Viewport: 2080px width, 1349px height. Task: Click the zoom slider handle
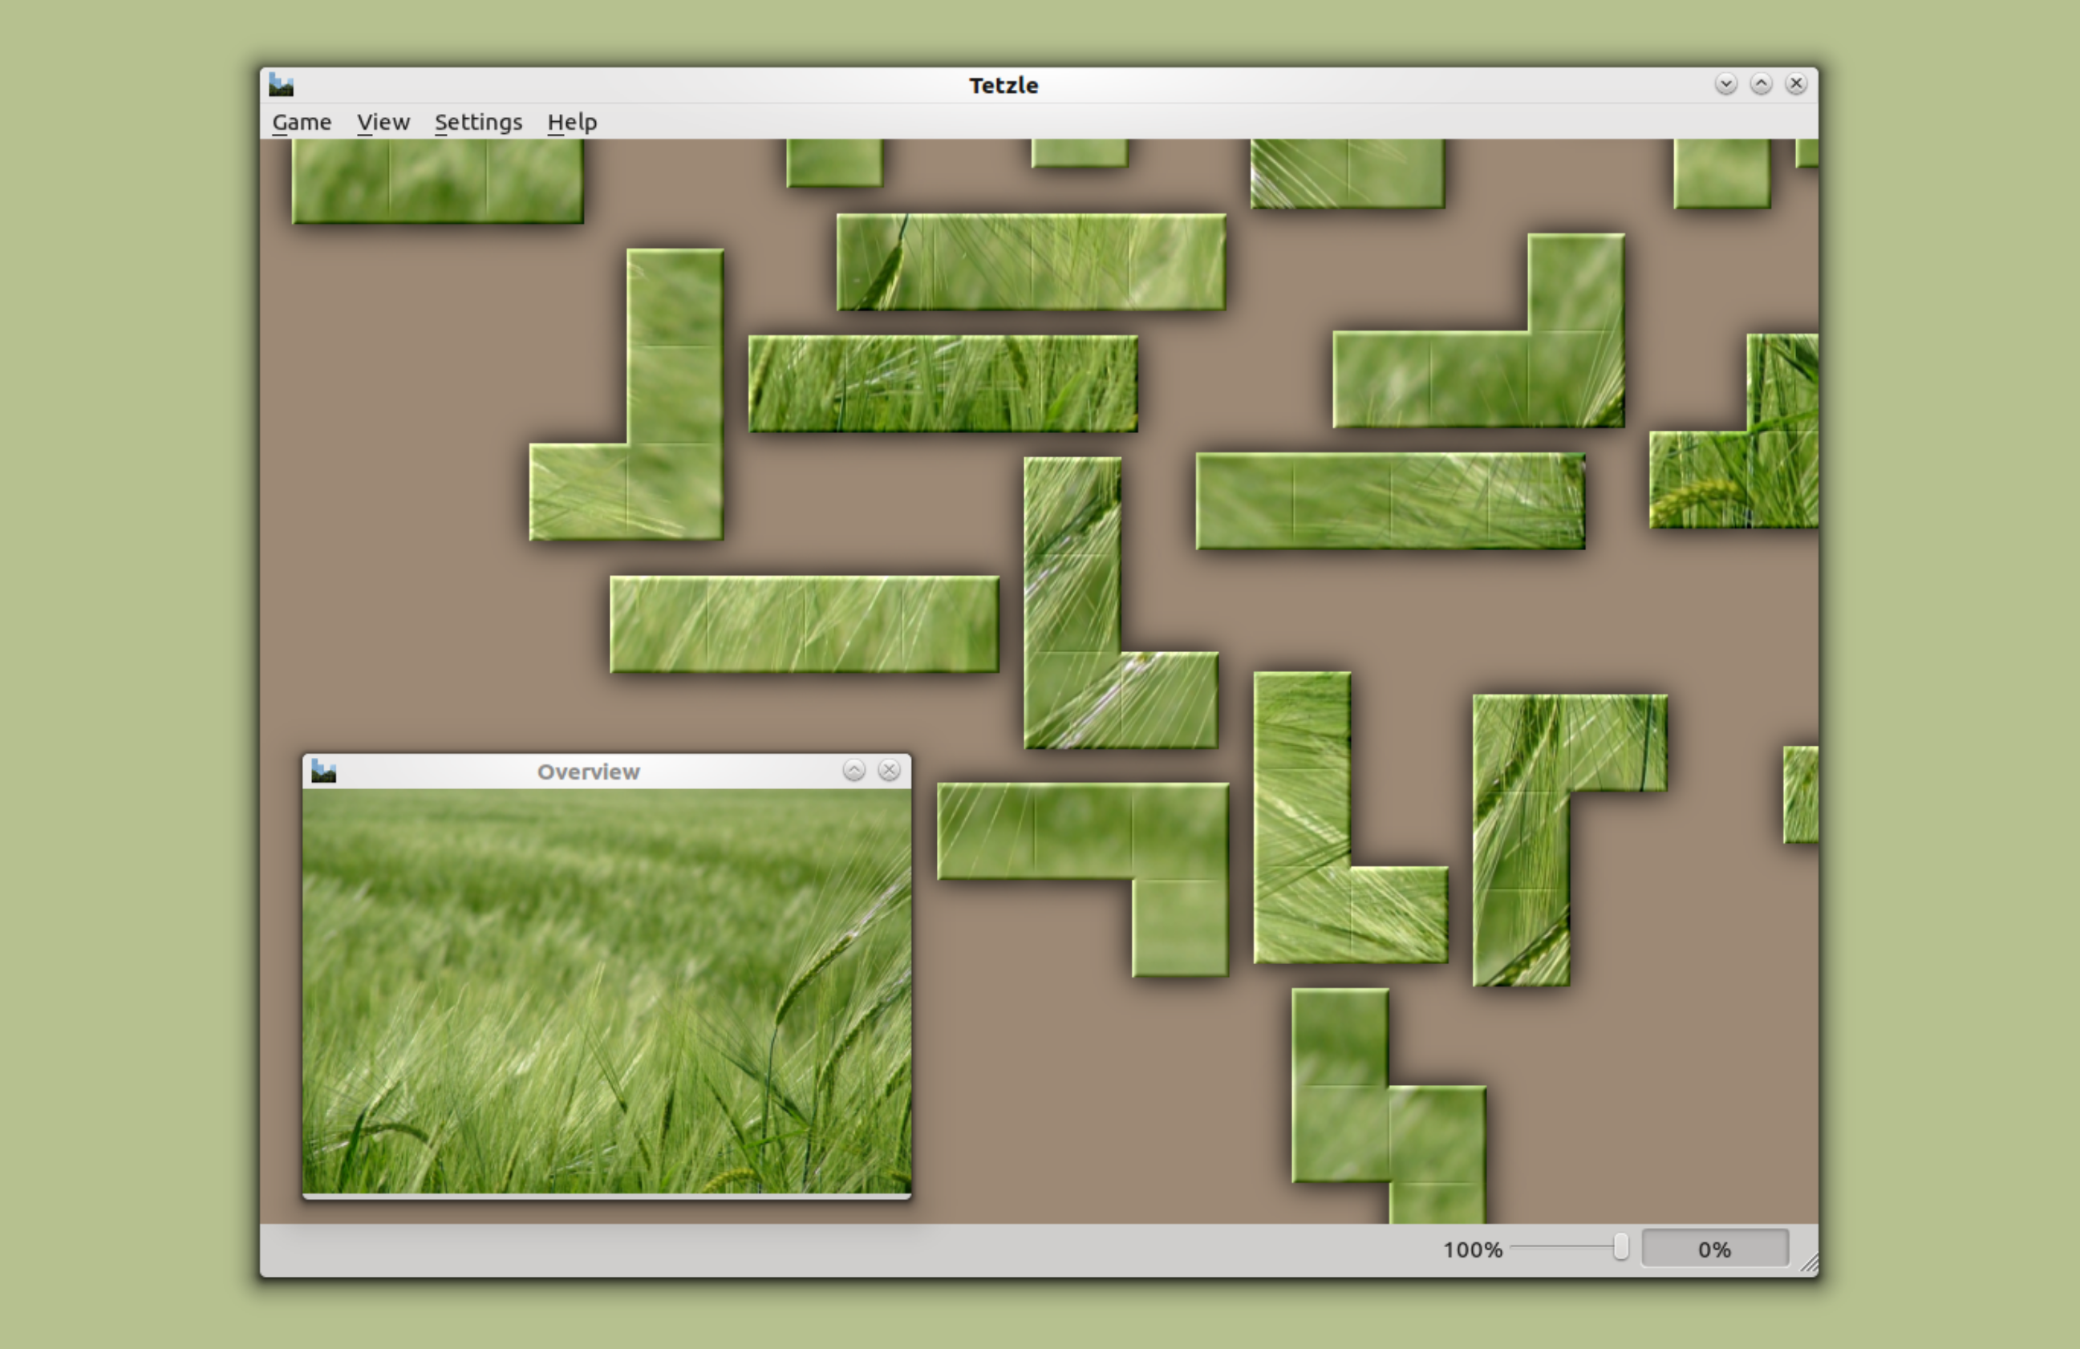tap(1621, 1248)
